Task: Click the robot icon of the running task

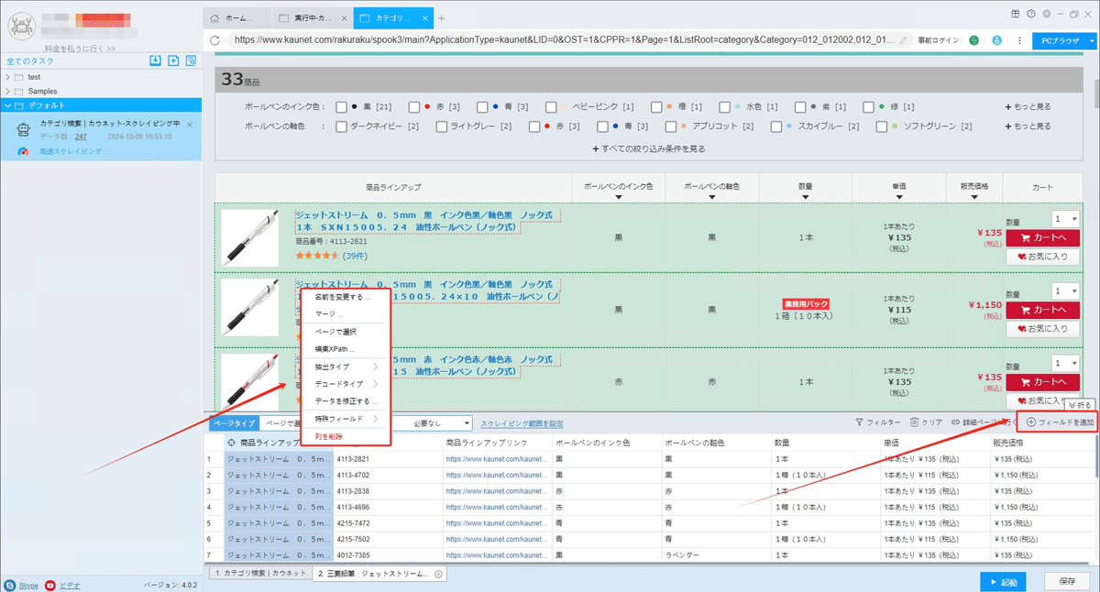Action: [x=25, y=130]
